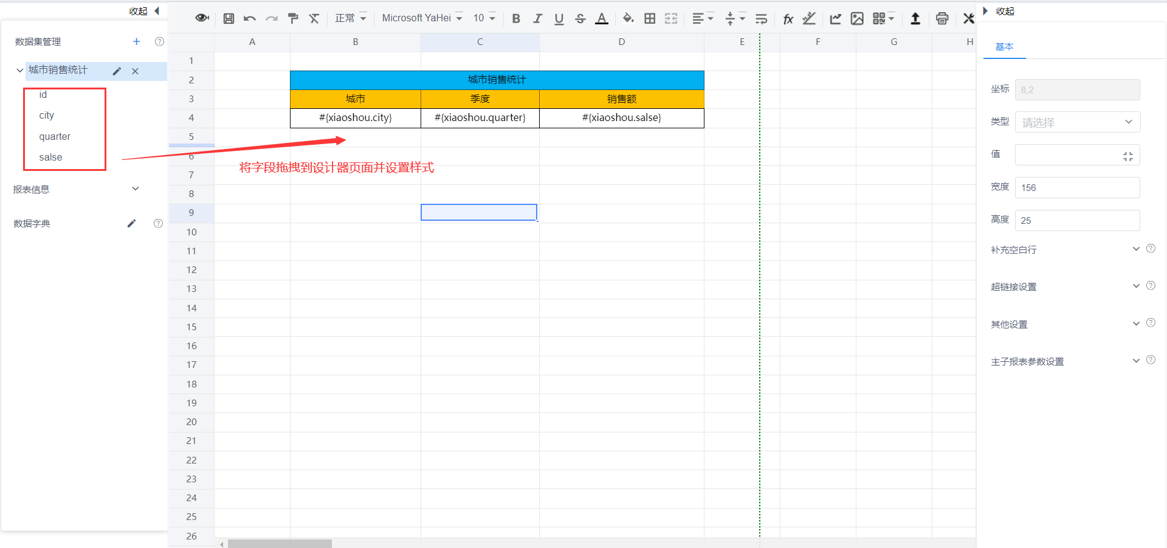Collapse the 城市销售统计 dataset tree
Viewport: 1167px width, 548px height.
coord(19,71)
